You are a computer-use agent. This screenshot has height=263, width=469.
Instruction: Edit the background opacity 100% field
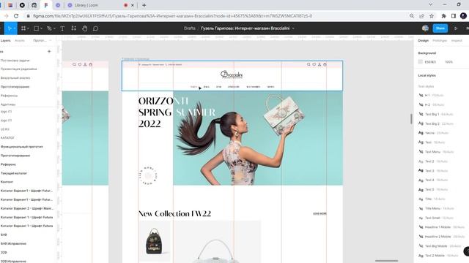(x=448, y=61)
